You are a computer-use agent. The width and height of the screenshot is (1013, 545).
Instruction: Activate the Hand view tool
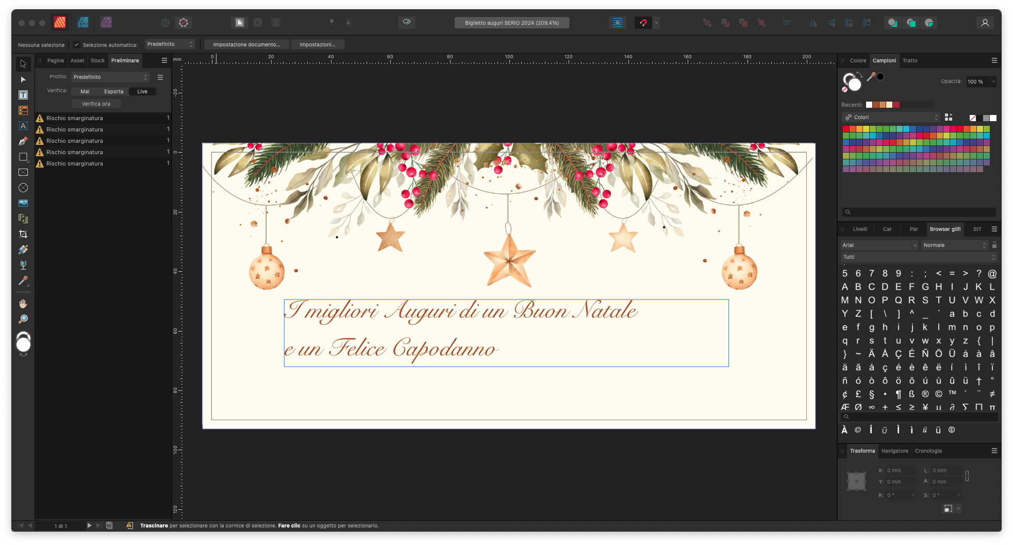pos(23,303)
